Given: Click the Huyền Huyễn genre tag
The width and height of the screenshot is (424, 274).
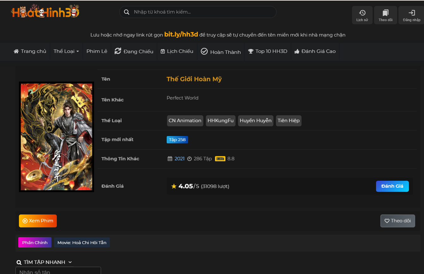Looking at the screenshot, I should pyautogui.click(x=255, y=121).
